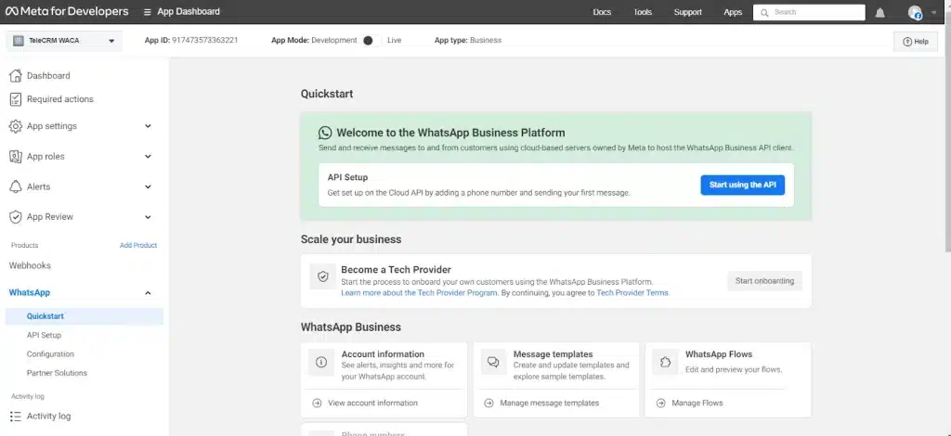The width and height of the screenshot is (951, 436).
Task: Toggle App Mode from Development to Live
Action: pos(369,41)
